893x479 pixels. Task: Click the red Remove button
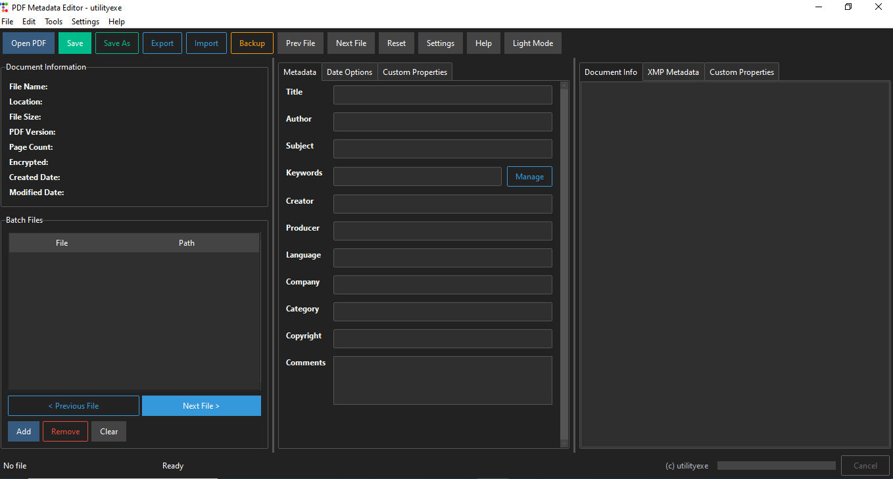66,432
